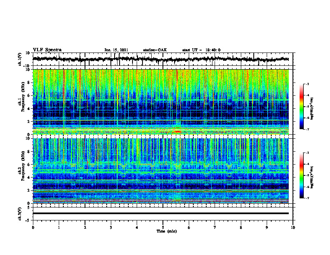Click the time-axis tick label "7"
Screen dimensions: 330x255
click(215, 227)
